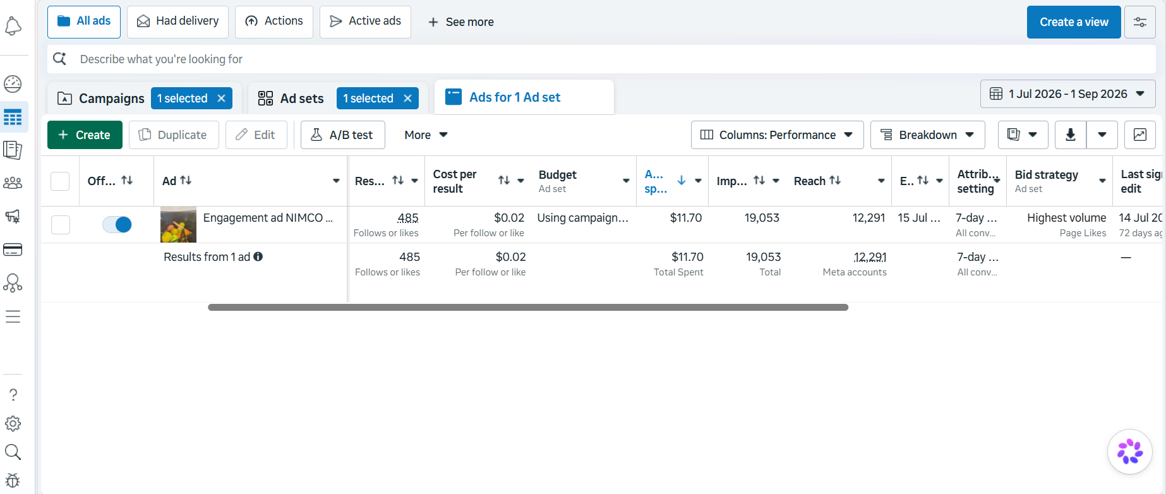This screenshot has height=494, width=1166.
Task: Open export options dropdown arrow
Action: (x=1102, y=135)
